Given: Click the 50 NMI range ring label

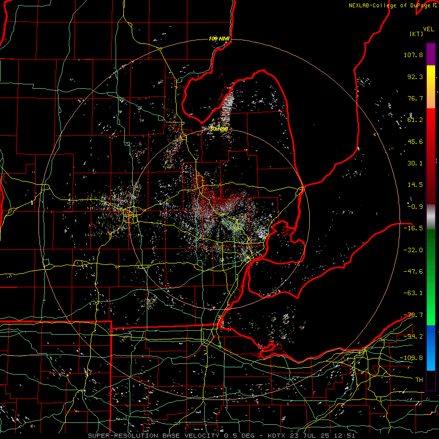Looking at the screenshot, I should pyautogui.click(x=219, y=129).
